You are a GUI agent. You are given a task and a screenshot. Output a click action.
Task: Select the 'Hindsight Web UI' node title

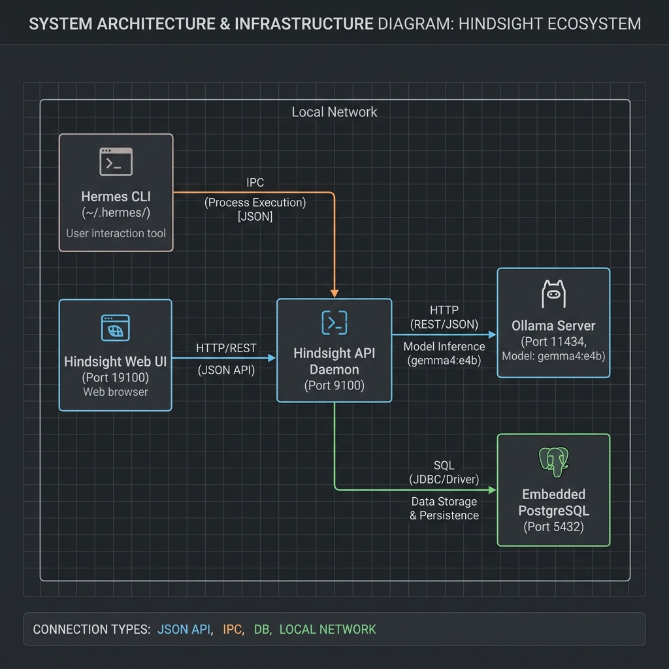(x=115, y=361)
